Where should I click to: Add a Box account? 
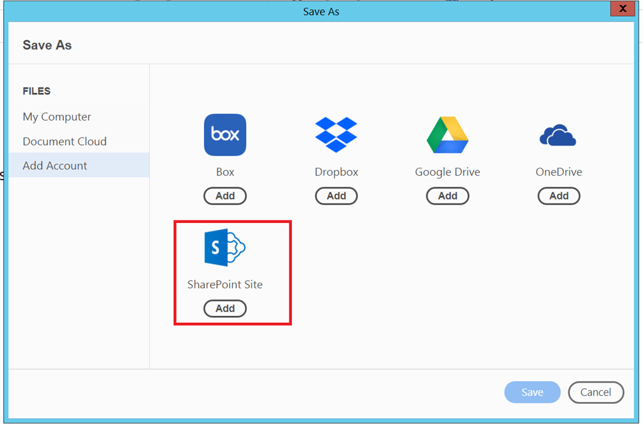225,196
